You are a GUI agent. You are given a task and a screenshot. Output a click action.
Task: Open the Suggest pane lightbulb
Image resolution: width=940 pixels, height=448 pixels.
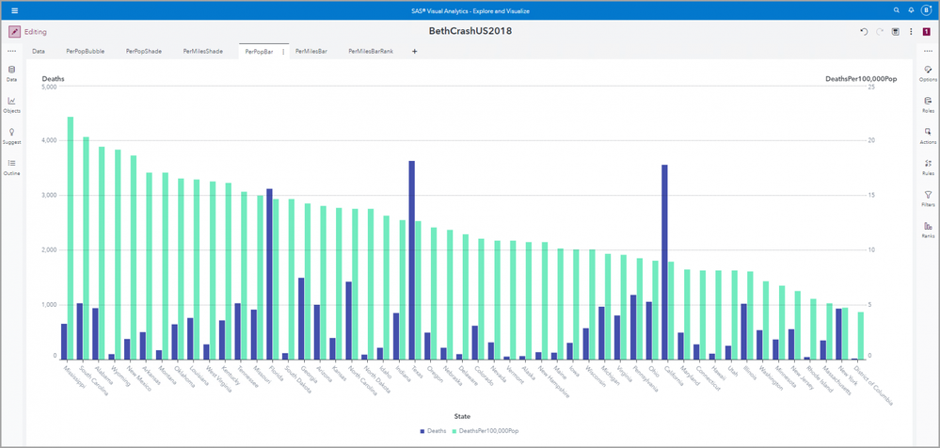12,136
